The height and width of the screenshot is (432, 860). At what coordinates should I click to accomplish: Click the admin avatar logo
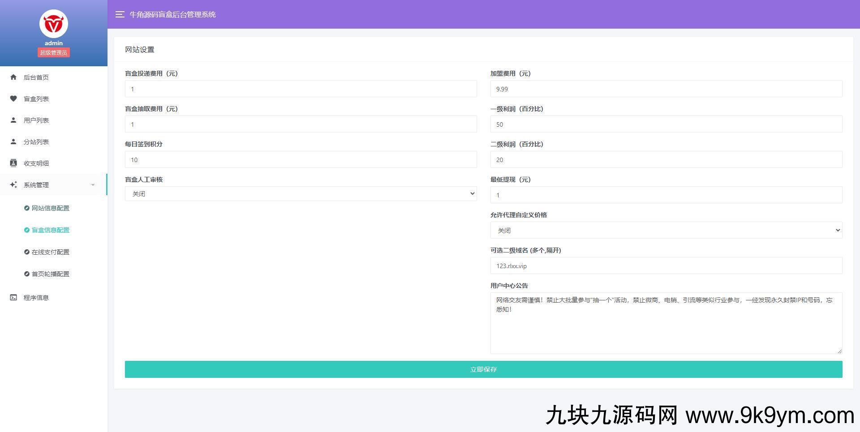pos(53,24)
